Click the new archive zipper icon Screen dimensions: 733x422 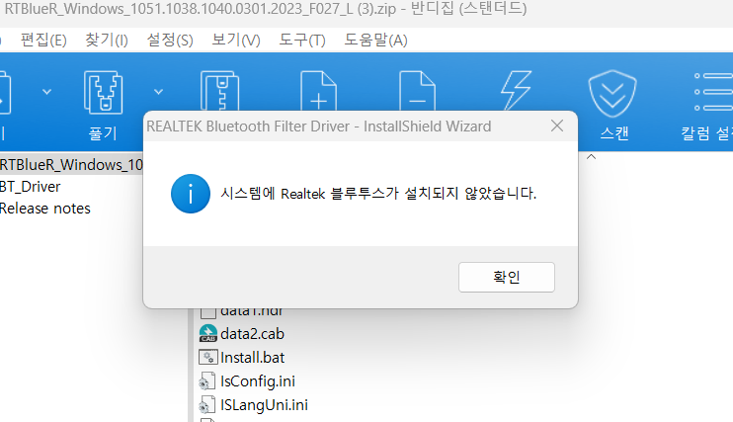(219, 91)
